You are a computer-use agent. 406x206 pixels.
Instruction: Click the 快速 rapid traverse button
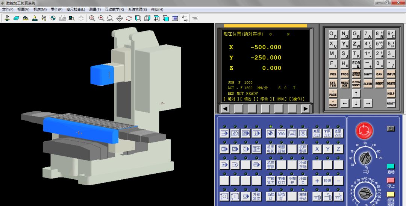coord(328,181)
